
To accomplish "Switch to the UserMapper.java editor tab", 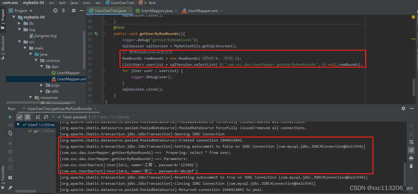I will pyautogui.click(x=157, y=11).
